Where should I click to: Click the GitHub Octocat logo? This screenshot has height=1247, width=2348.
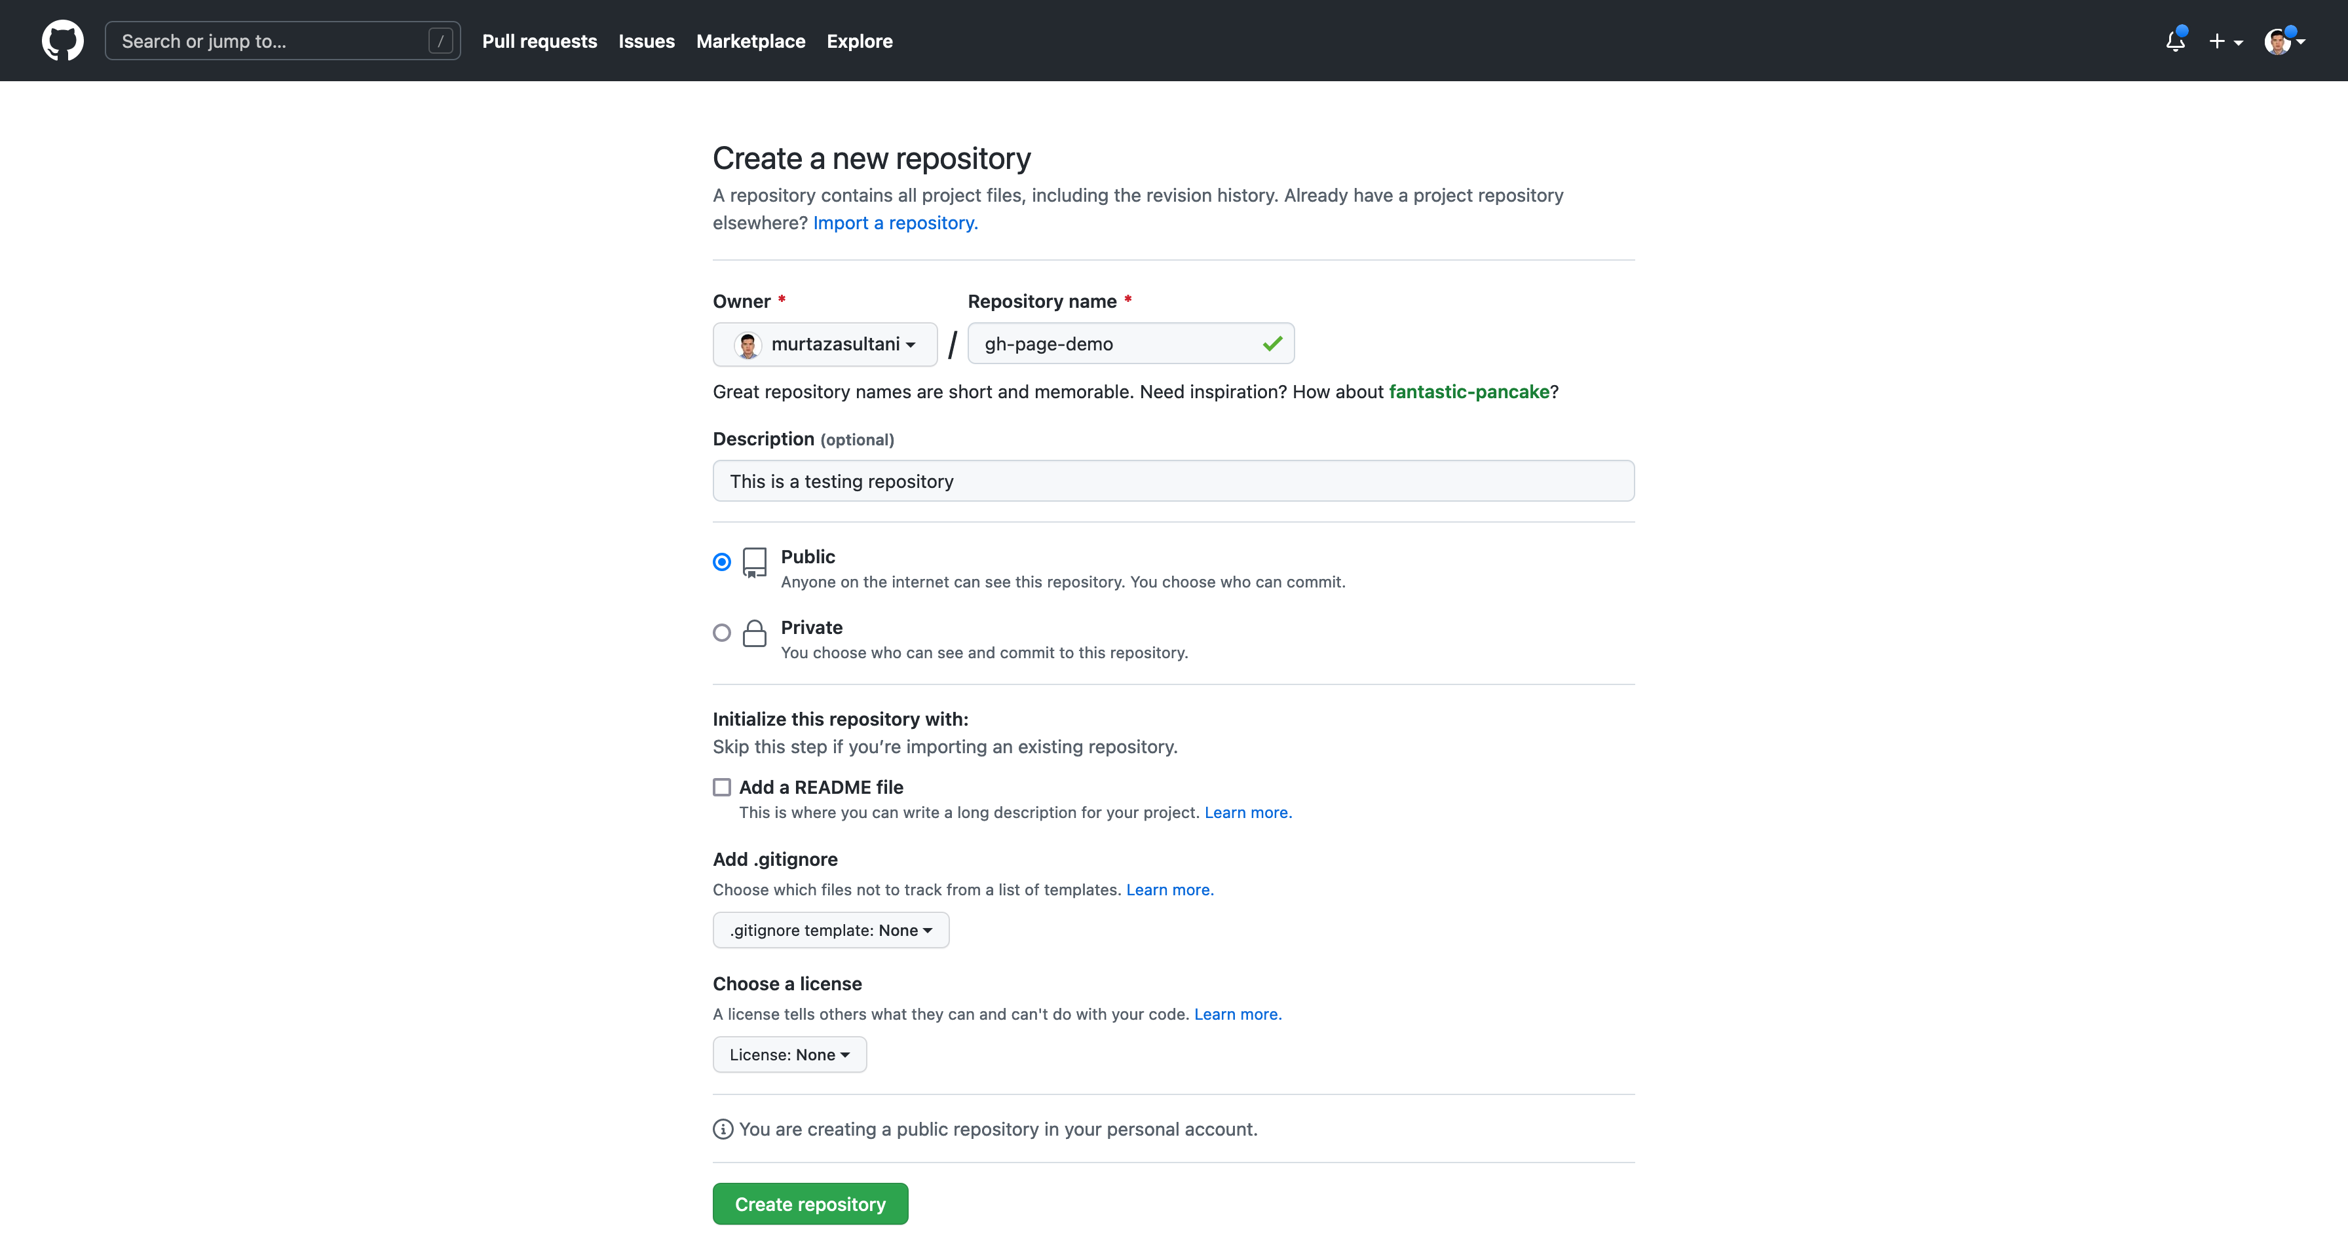point(62,41)
